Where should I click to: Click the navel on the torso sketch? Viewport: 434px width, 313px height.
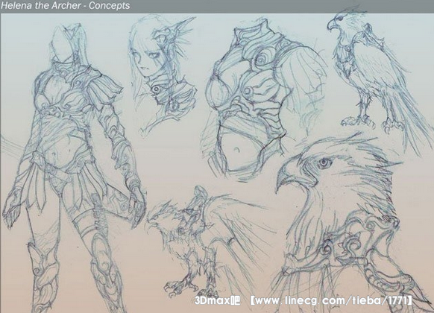[x=237, y=150]
